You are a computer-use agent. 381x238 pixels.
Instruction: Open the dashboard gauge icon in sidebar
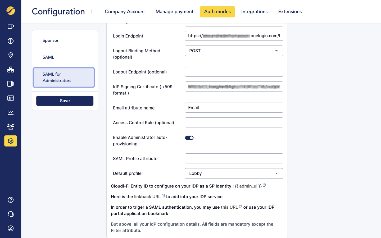10,41
